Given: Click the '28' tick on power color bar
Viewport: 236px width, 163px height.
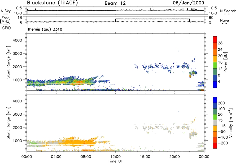Looking at the screenshot, I should click(220, 43).
